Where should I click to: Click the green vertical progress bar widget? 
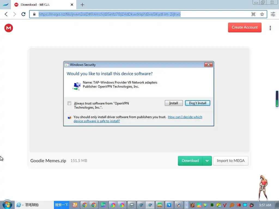click(277, 99)
